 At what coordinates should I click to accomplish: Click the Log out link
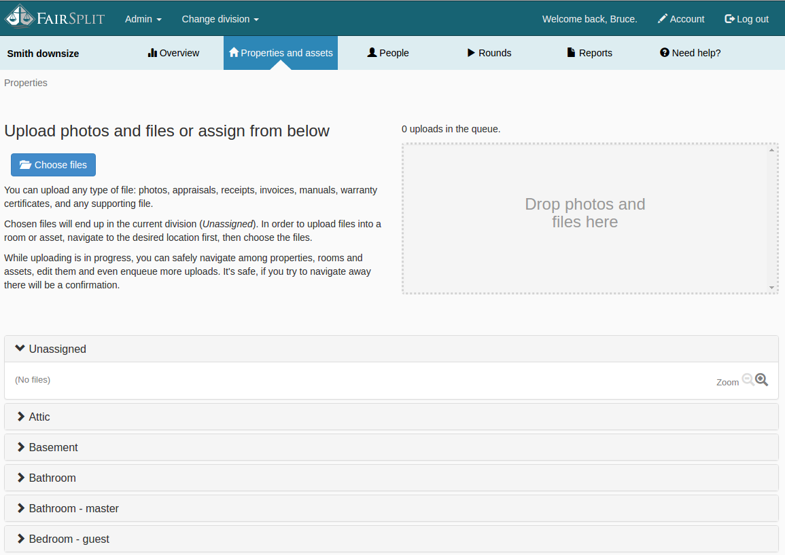[746, 19]
